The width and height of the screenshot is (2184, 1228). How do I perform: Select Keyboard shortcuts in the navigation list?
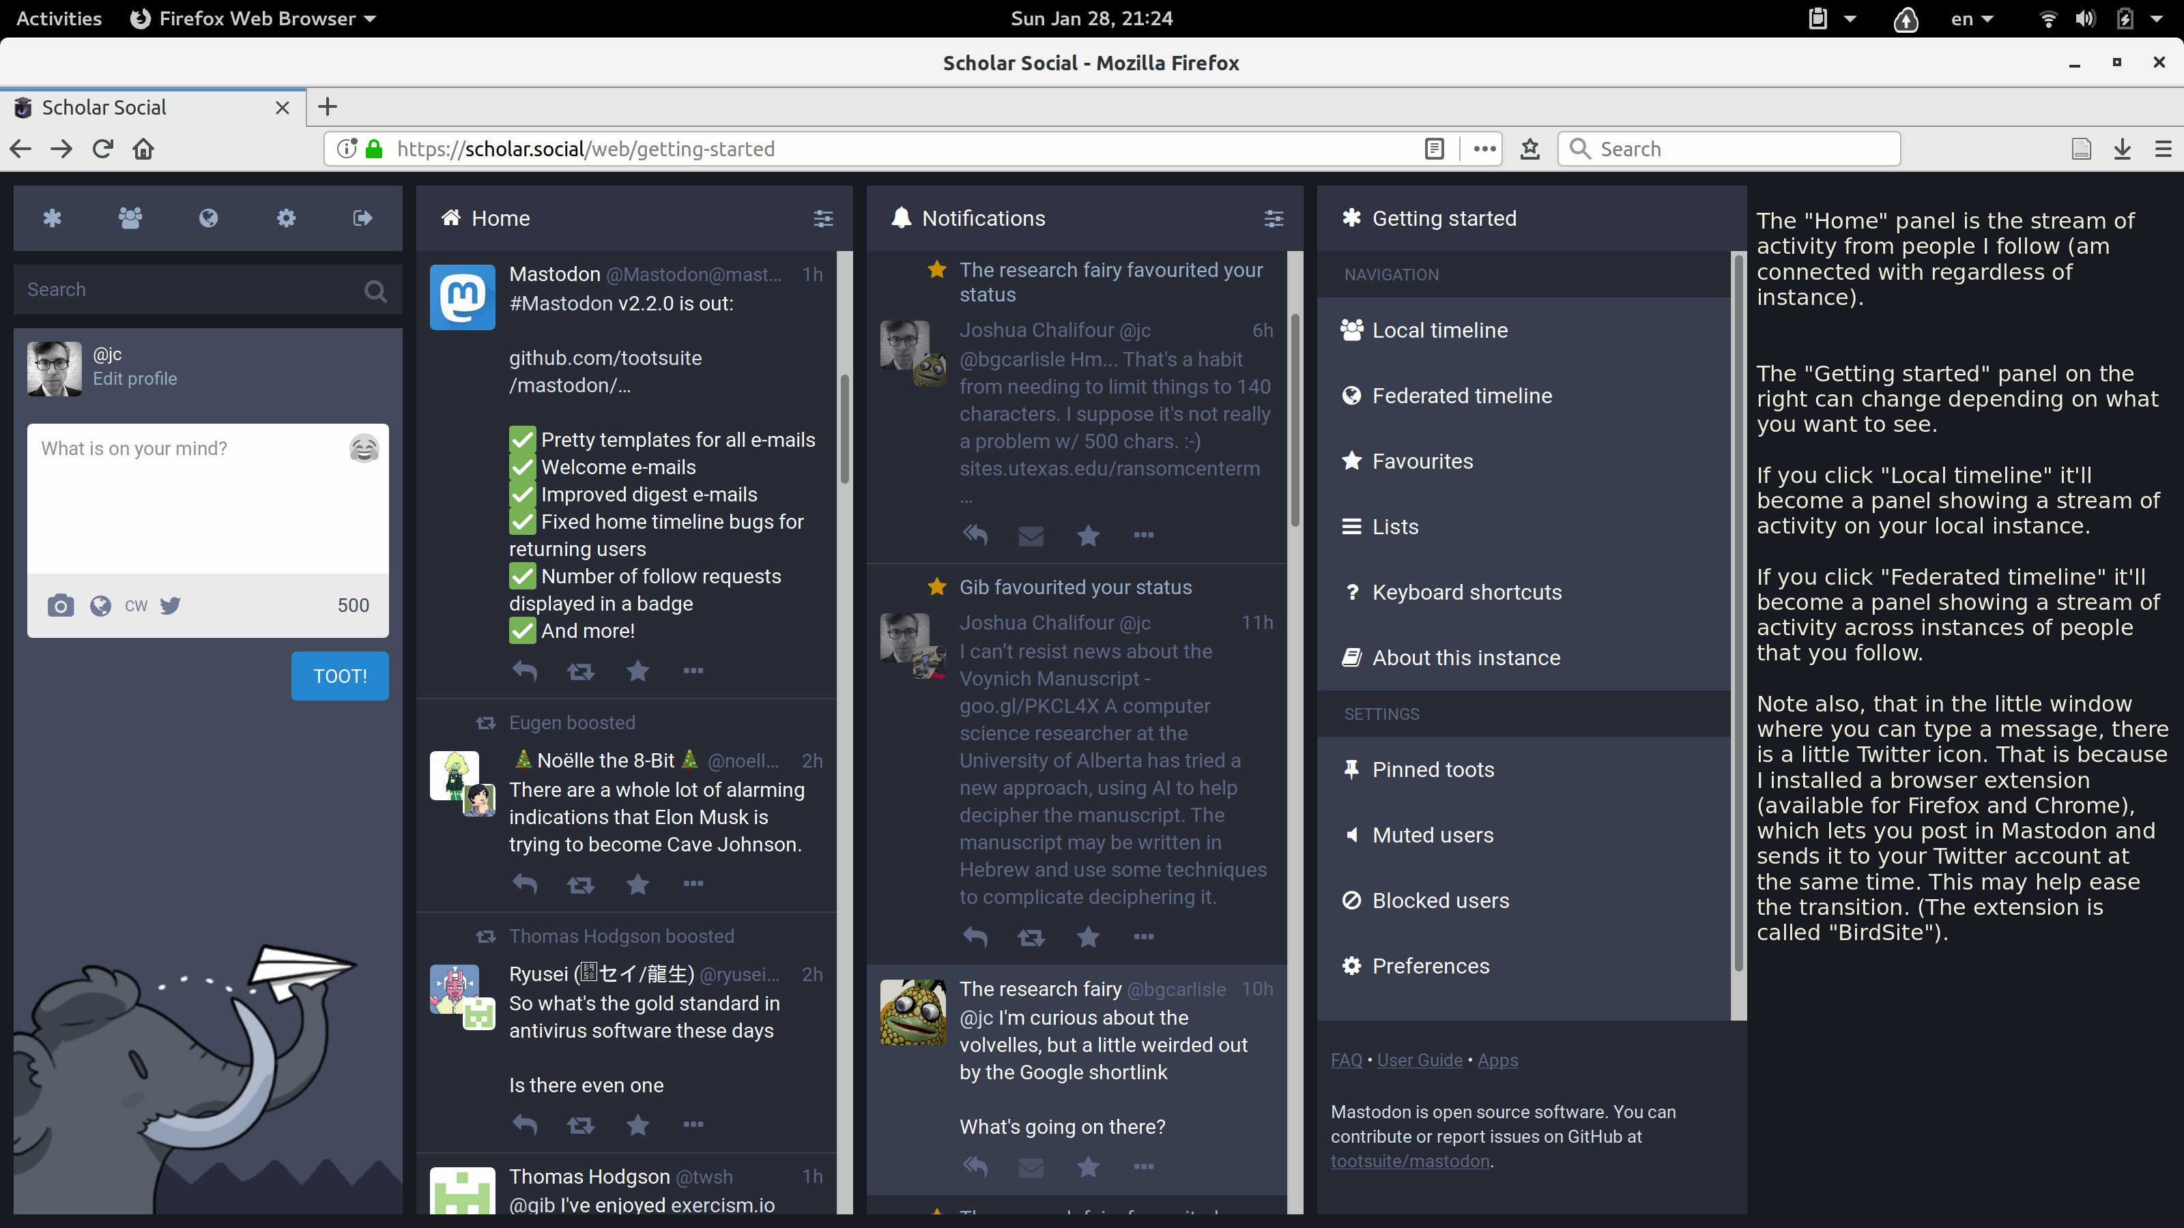(1466, 592)
